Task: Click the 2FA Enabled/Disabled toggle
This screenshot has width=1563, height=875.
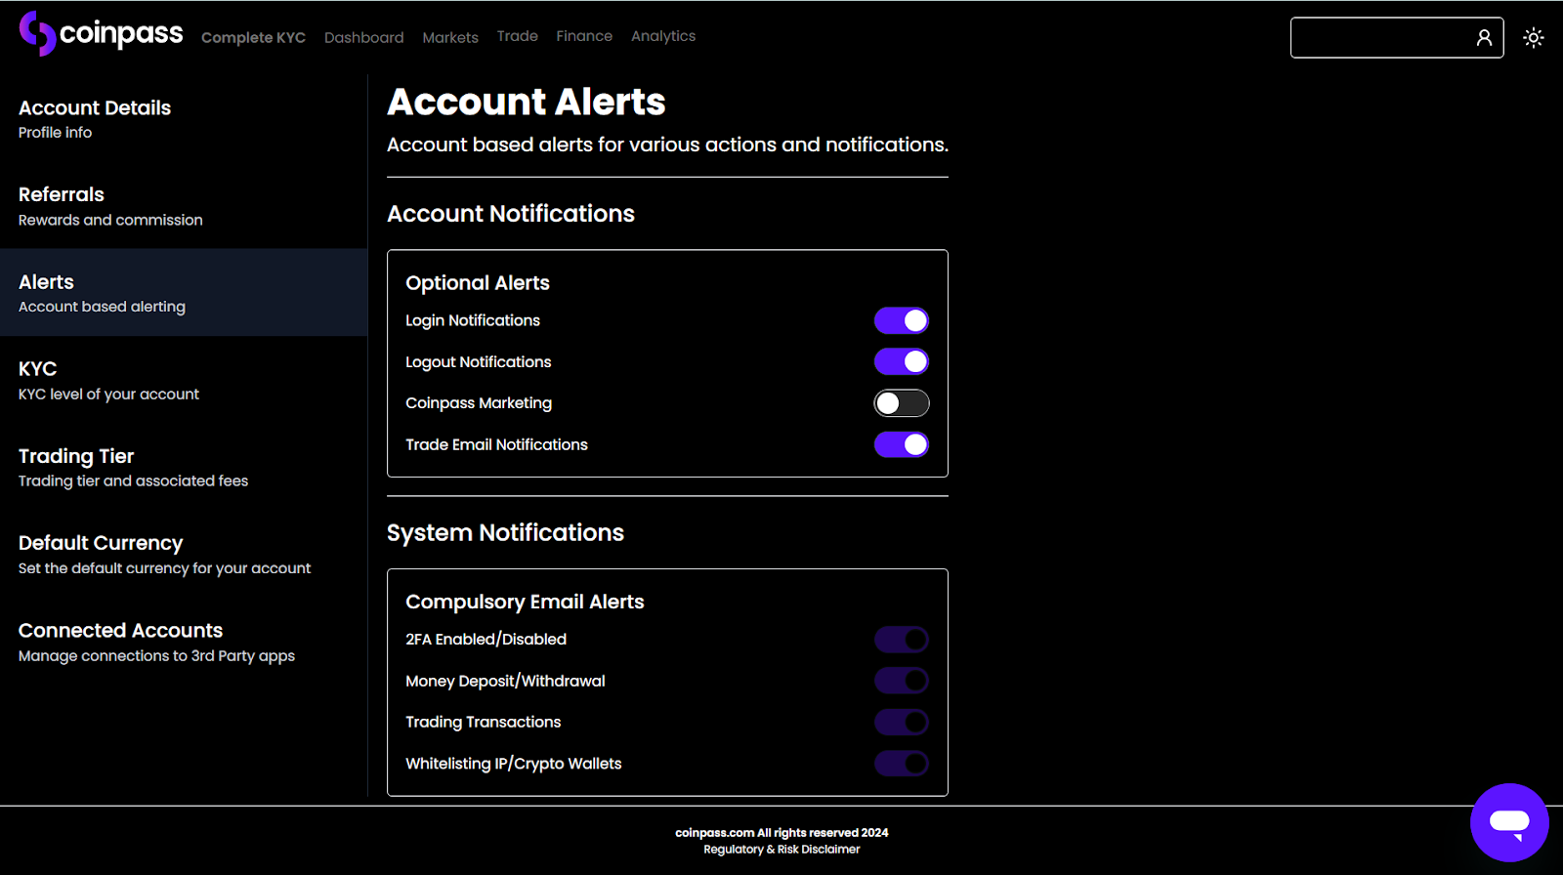Action: pos(901,640)
